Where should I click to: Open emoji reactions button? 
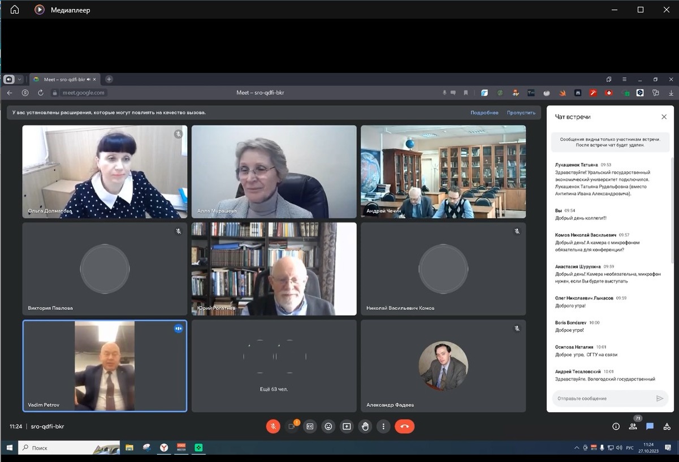coord(328,426)
